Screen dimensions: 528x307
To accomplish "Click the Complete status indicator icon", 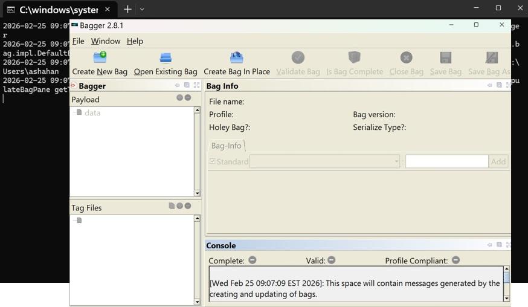I will 253,260.
